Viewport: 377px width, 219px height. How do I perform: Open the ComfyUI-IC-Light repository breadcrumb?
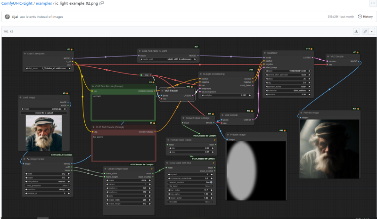[17, 3]
